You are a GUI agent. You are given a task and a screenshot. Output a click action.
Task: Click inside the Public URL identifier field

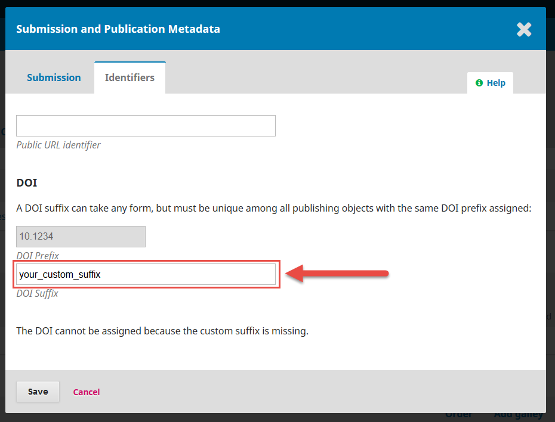click(146, 126)
